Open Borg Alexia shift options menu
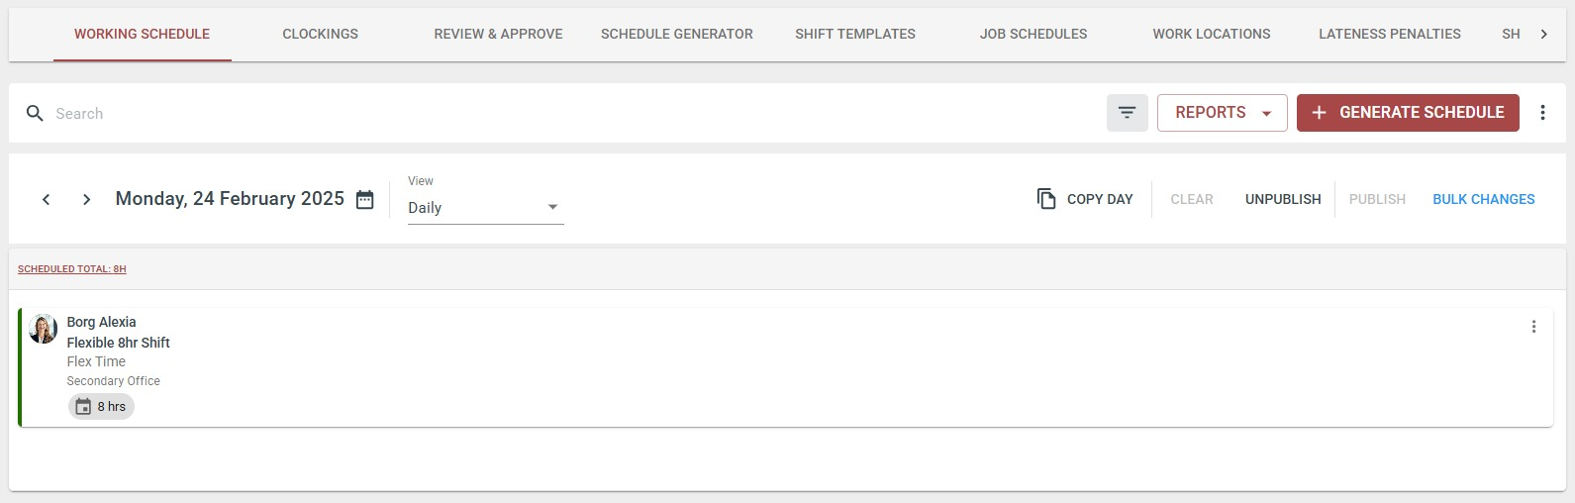The height and width of the screenshot is (503, 1575). click(x=1533, y=327)
